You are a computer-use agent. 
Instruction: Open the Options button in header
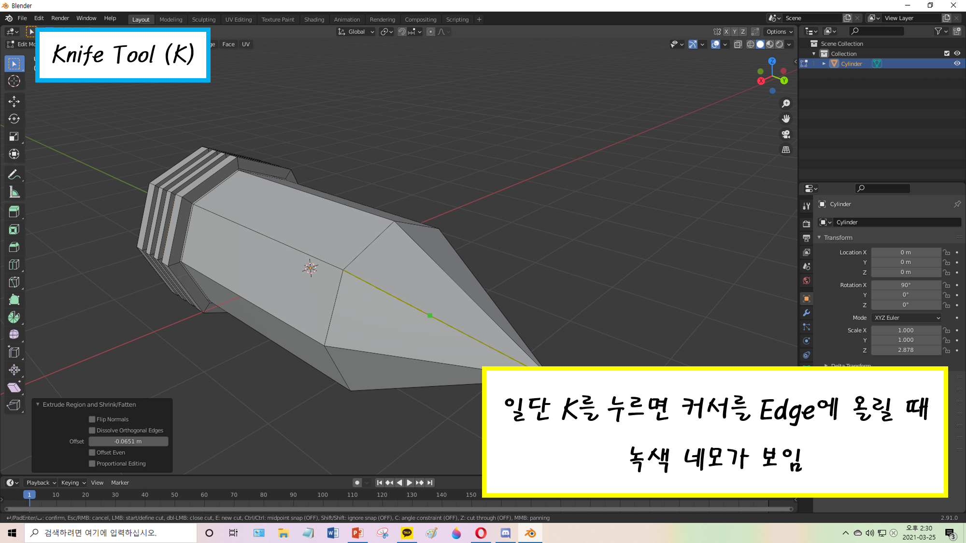(779, 32)
